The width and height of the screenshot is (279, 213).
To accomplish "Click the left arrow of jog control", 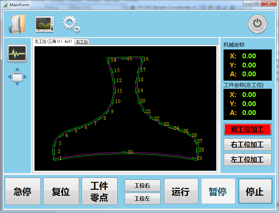I will [10, 77].
